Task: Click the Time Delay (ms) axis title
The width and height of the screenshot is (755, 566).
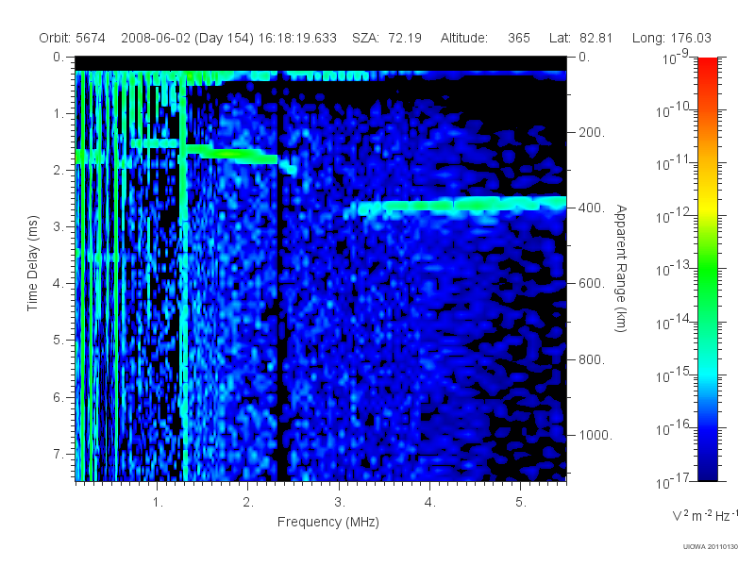Action: 32,263
